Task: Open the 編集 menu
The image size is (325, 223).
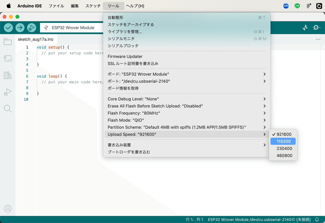Action: 75,6
